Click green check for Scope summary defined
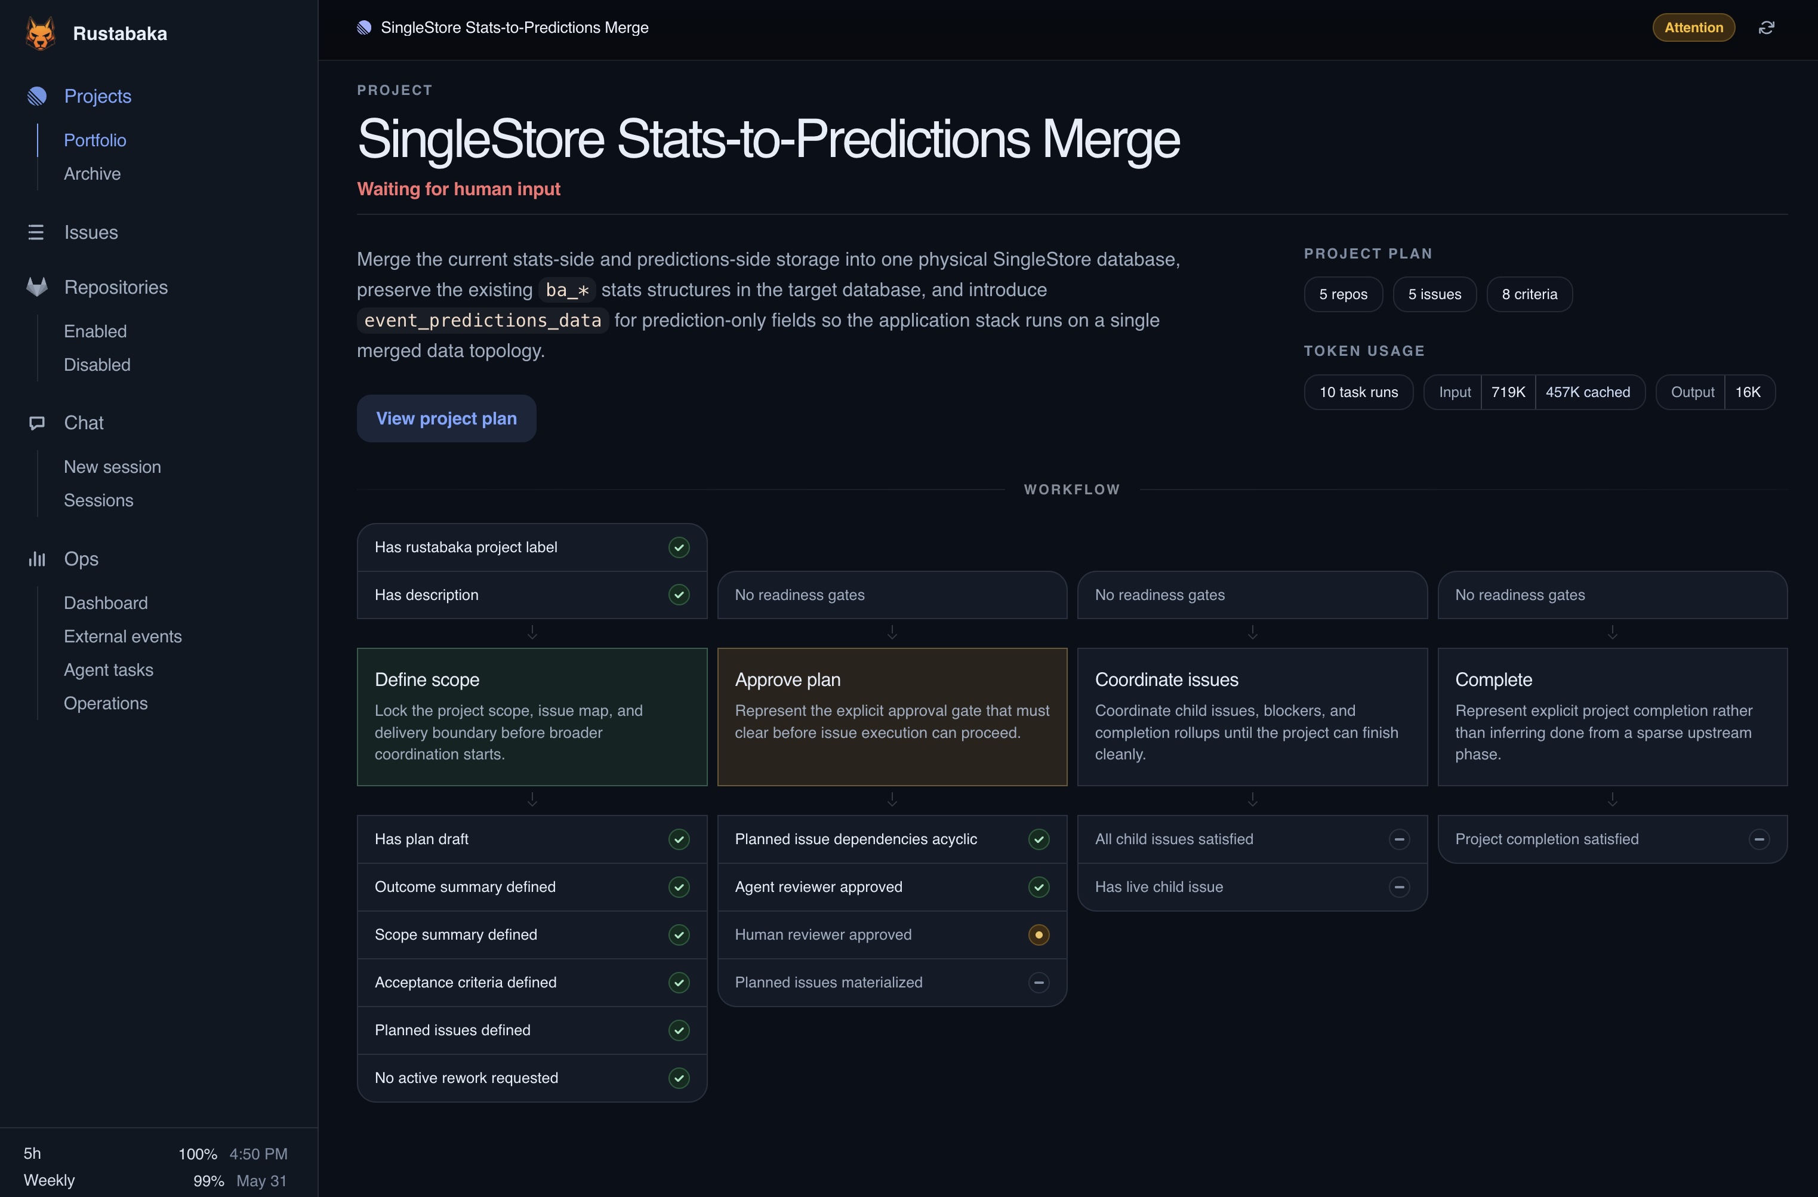Screen dimensions: 1818x1197 point(678,934)
